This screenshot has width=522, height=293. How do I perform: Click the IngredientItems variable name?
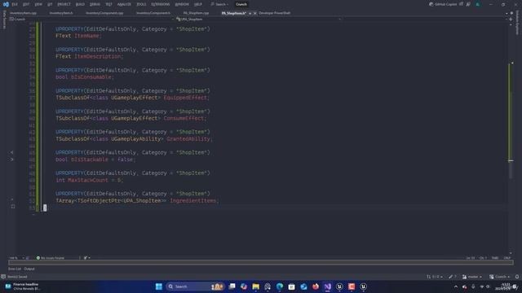point(192,201)
